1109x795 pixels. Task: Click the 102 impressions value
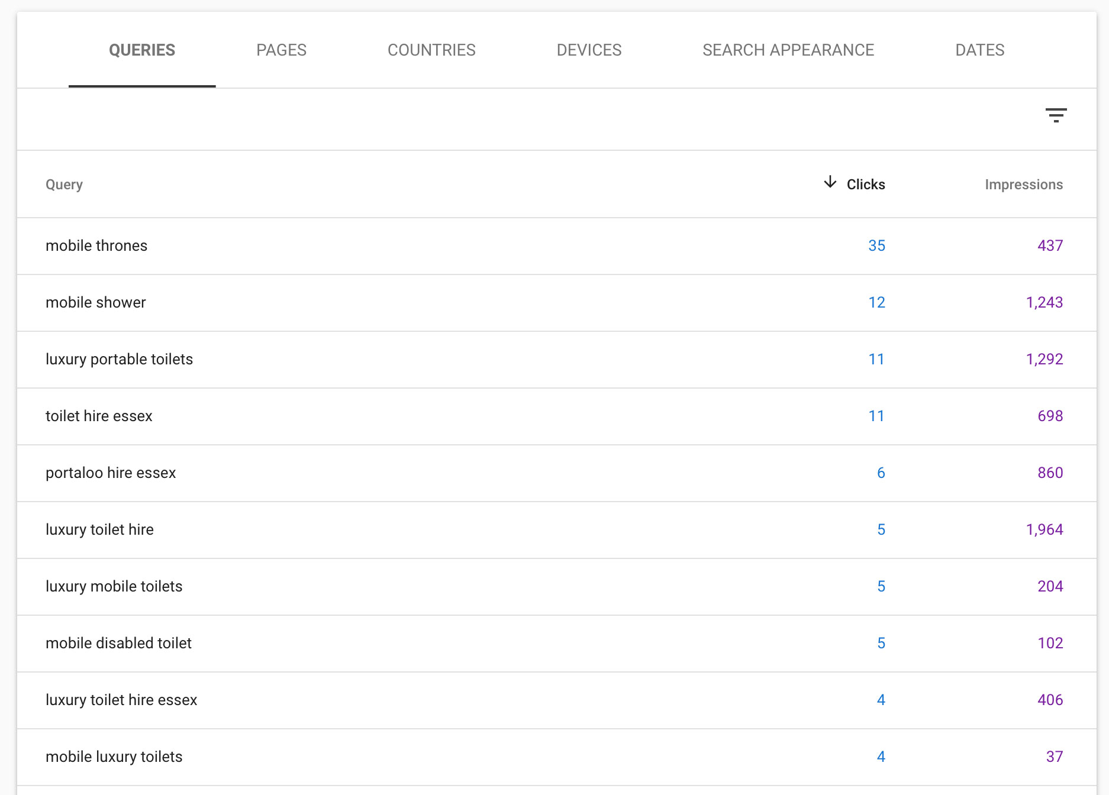coord(1050,643)
